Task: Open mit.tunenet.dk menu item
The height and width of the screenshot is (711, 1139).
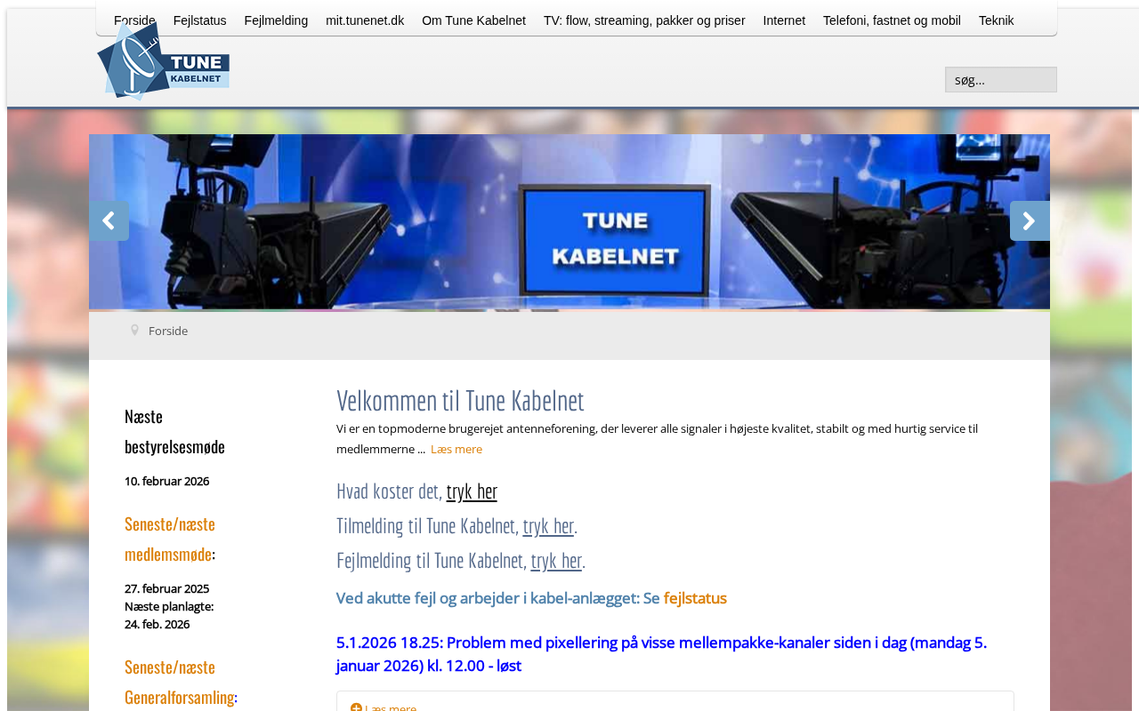Action: point(365,20)
